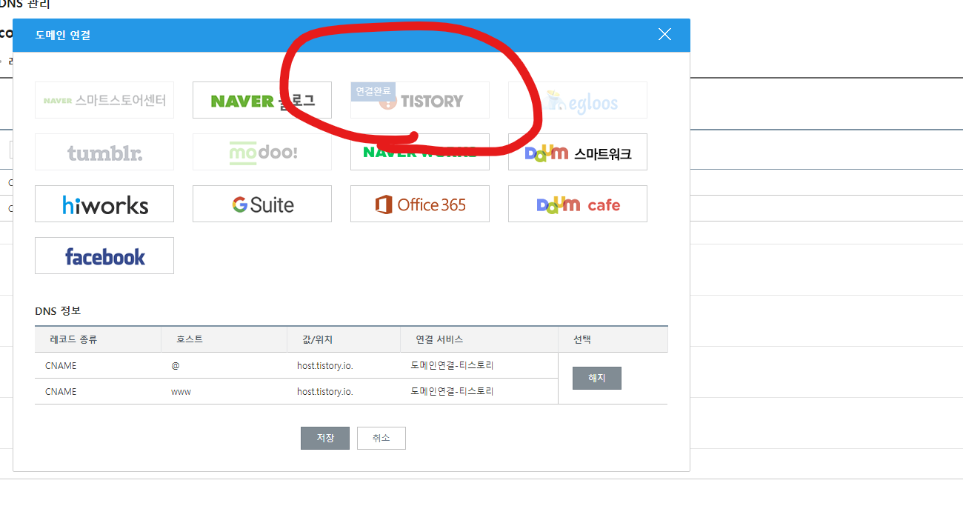Click the DNS 정보 heading

(58, 310)
